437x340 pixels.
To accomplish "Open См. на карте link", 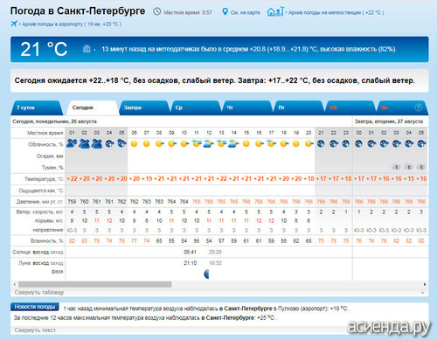I will [x=245, y=12].
